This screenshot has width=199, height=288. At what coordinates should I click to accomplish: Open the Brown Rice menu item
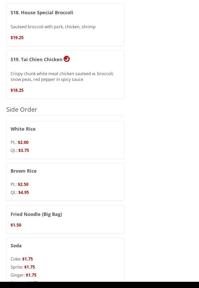tap(24, 171)
